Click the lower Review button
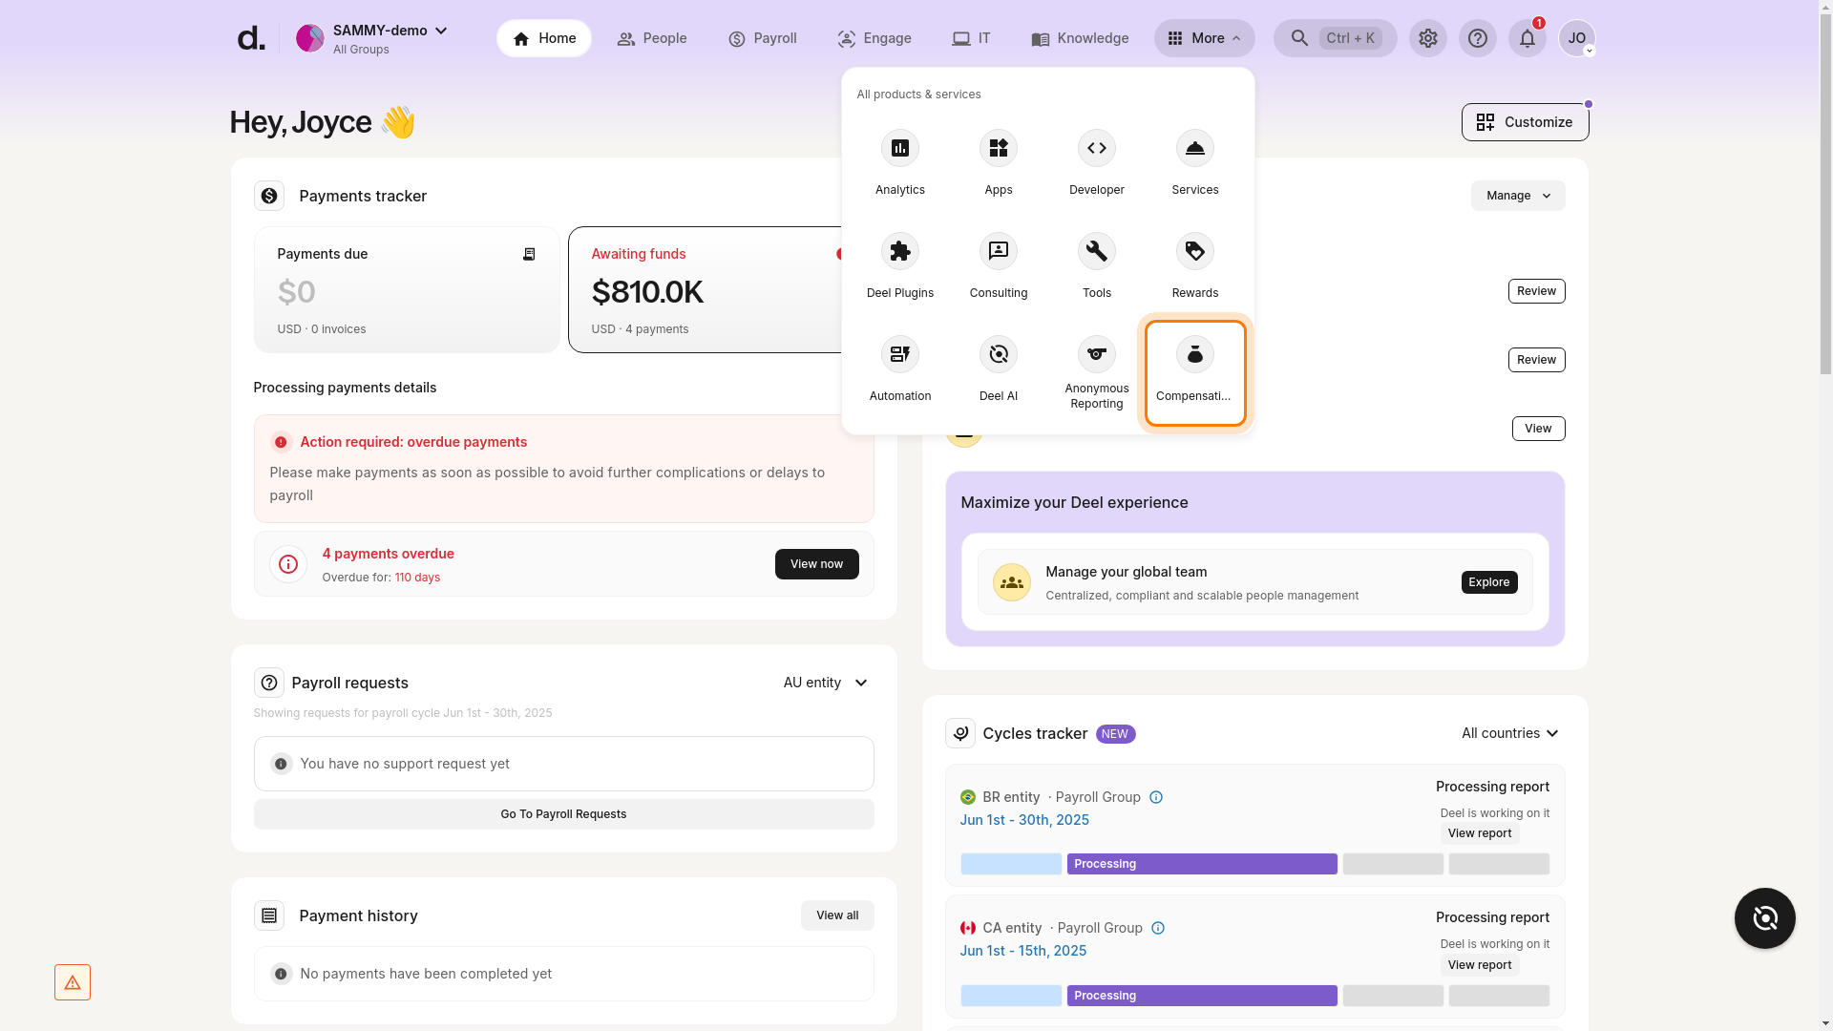 coord(1536,360)
